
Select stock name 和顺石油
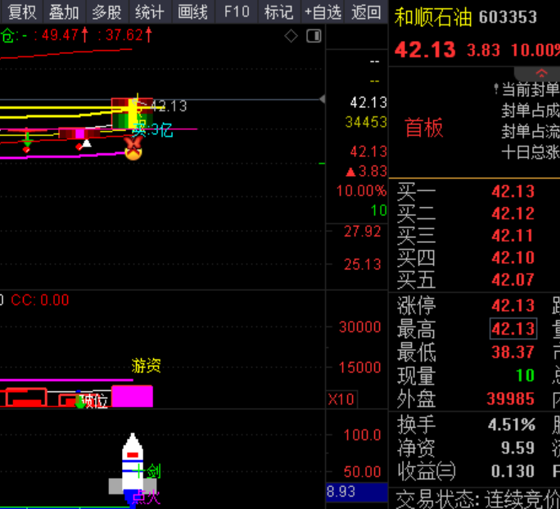click(x=433, y=17)
